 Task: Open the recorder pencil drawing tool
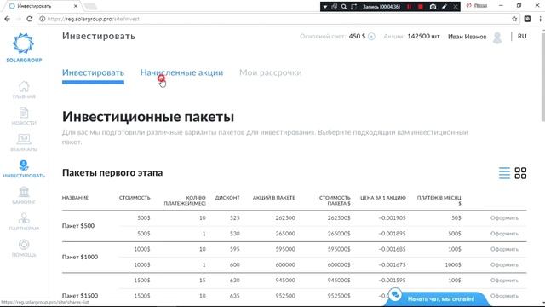444,7
